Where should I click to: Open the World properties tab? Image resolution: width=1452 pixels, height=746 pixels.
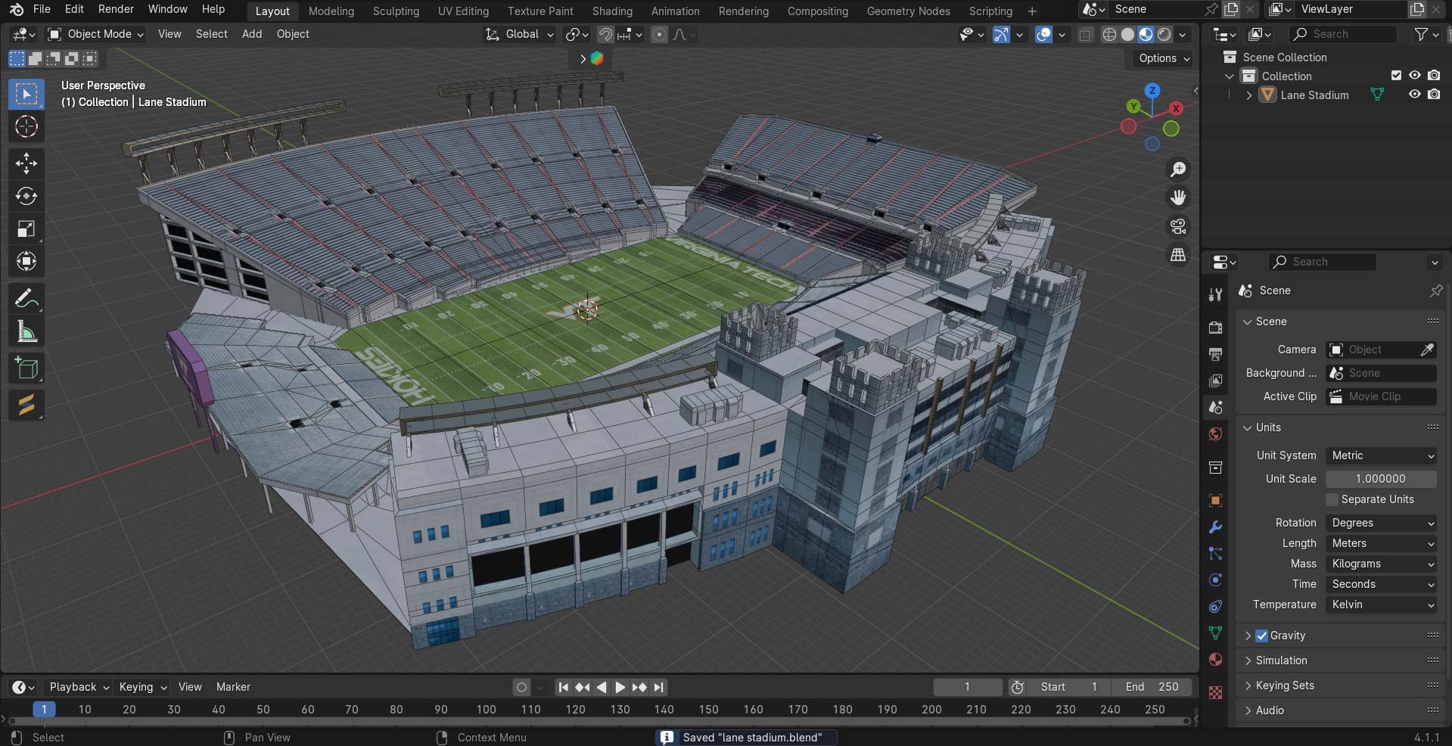coord(1215,434)
